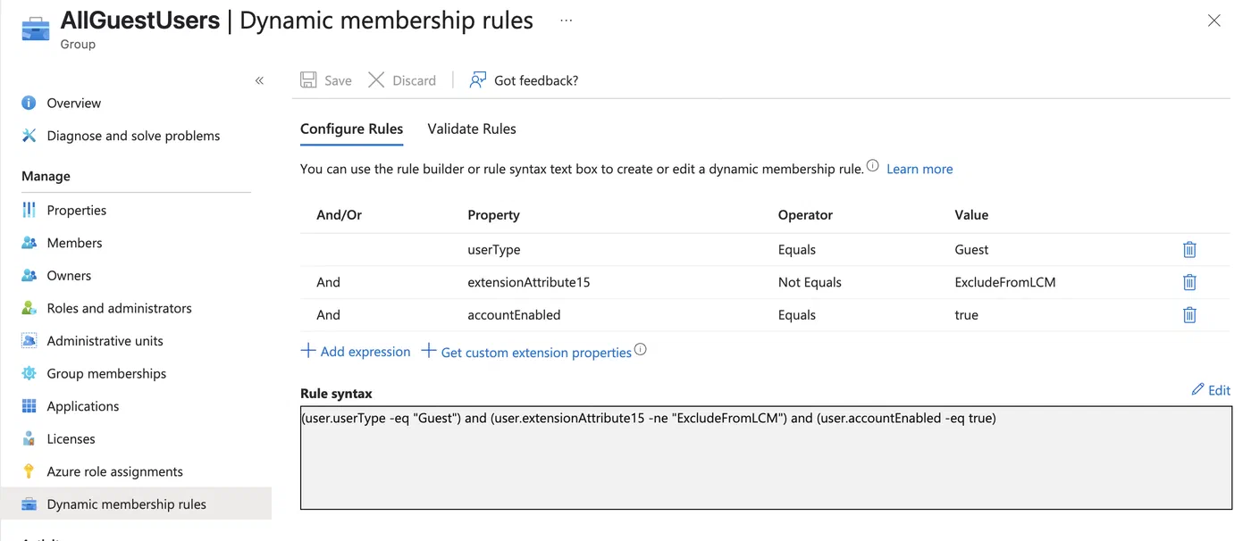Click the Roles and administrators icon
Screen dimensions: 1251x541
click(x=29, y=308)
